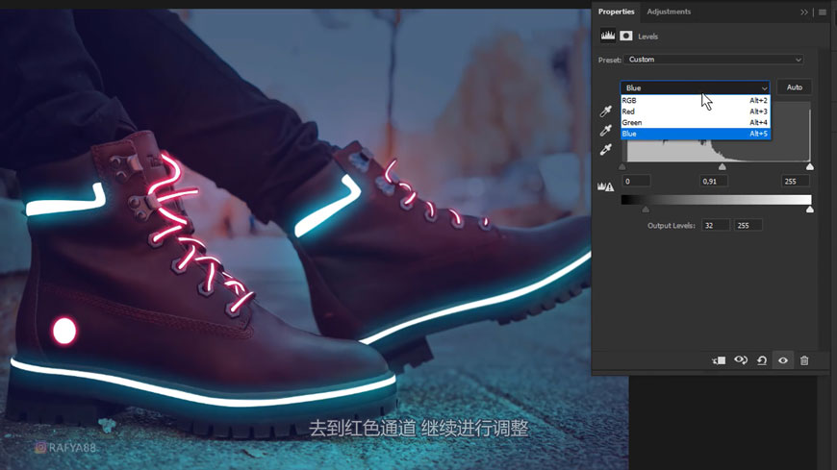Viewport: 837px width, 470px height.
Task: Choose the highlighted Blue channel entry
Action: [x=695, y=134]
